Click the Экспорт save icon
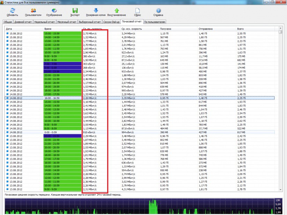 (75, 11)
